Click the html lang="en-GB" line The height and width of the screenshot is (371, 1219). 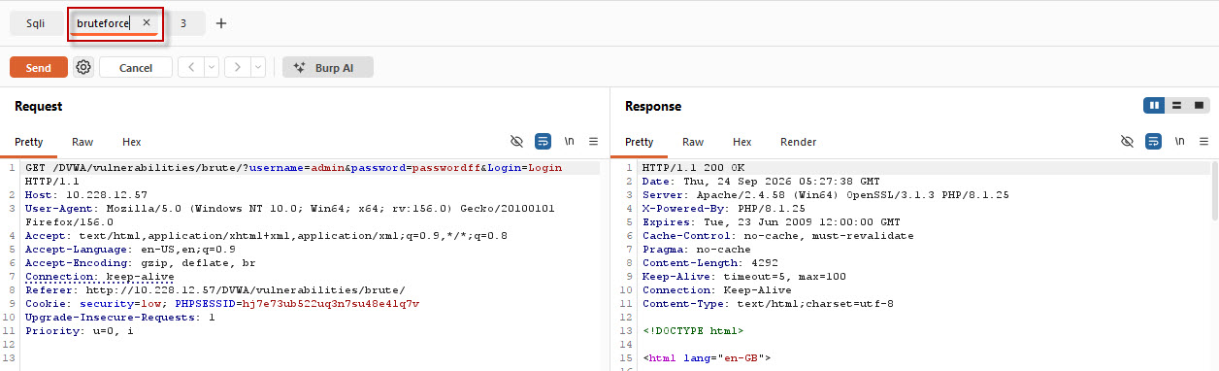tap(707, 357)
